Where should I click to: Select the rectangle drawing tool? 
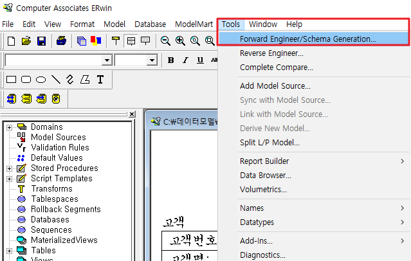coord(12,80)
